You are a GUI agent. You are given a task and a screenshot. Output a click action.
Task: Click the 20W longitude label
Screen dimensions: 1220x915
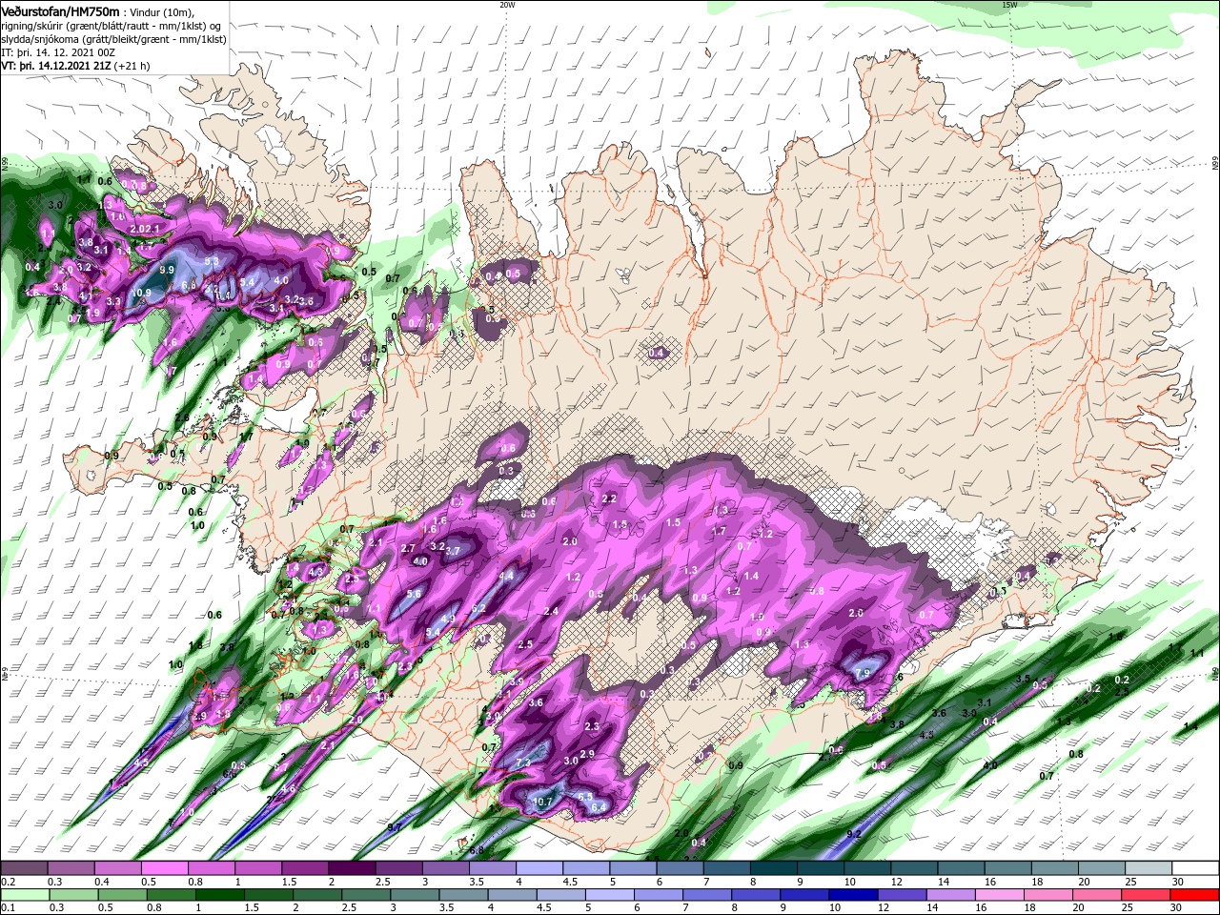point(507,5)
